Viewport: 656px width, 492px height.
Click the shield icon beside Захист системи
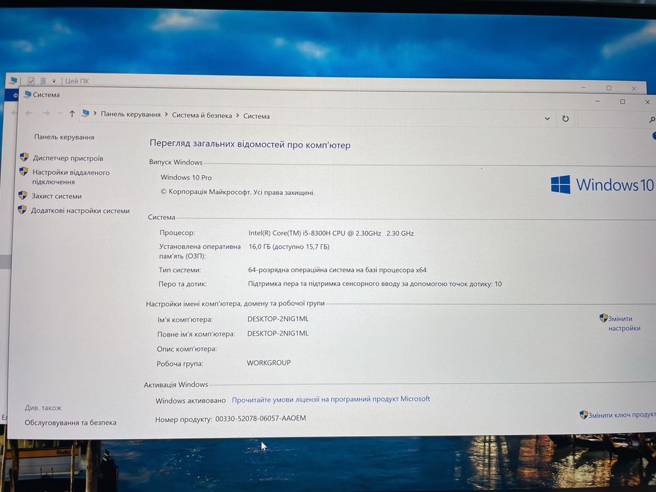click(x=22, y=195)
